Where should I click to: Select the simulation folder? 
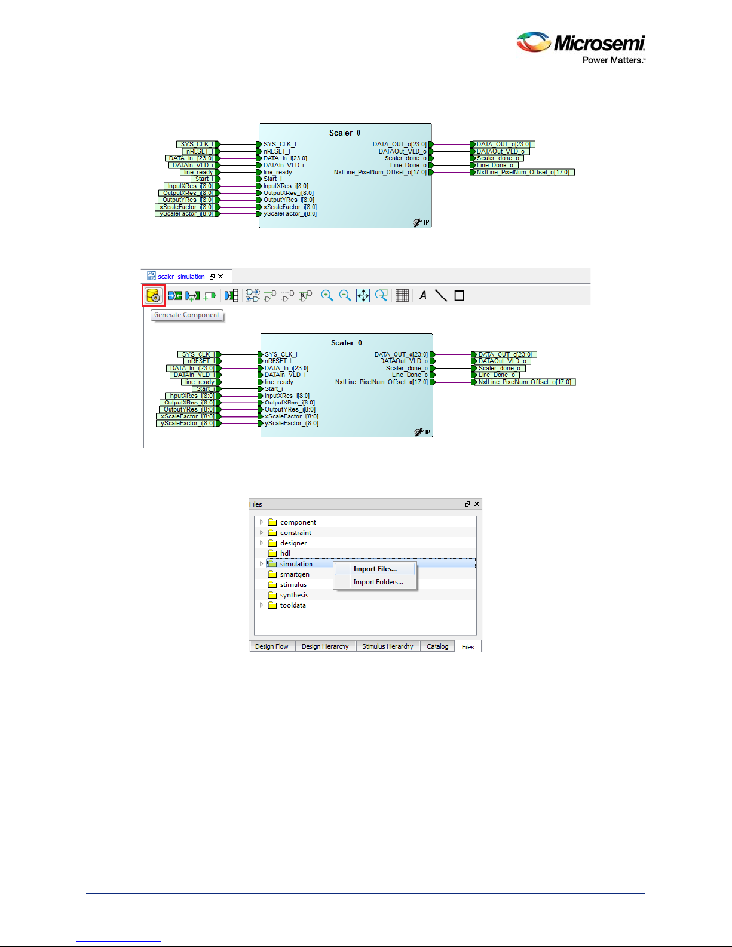tap(290, 564)
